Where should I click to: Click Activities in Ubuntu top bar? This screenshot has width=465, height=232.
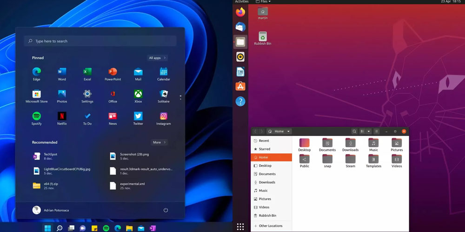[x=242, y=1]
